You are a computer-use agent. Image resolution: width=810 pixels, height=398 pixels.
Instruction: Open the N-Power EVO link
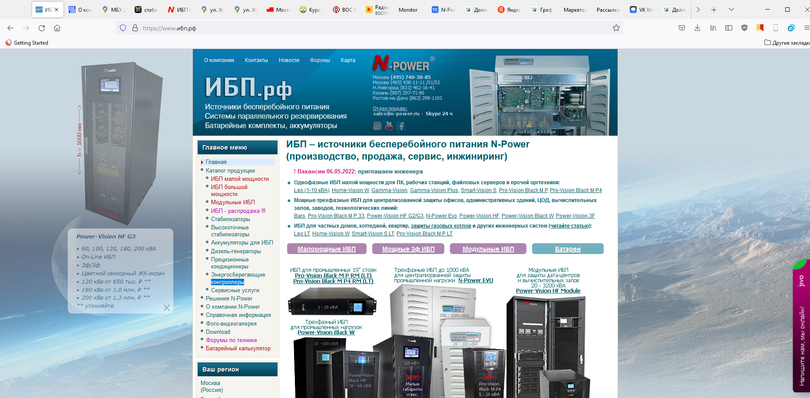point(476,281)
